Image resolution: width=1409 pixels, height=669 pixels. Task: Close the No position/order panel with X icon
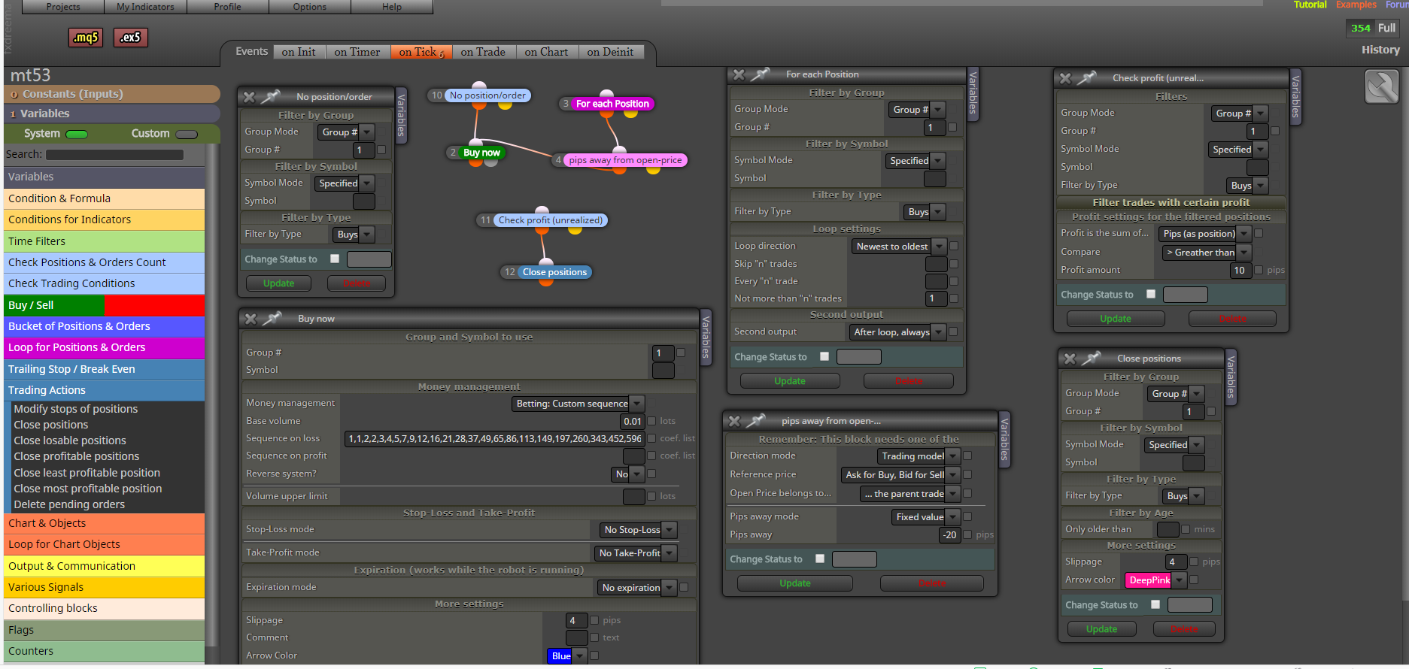250,97
